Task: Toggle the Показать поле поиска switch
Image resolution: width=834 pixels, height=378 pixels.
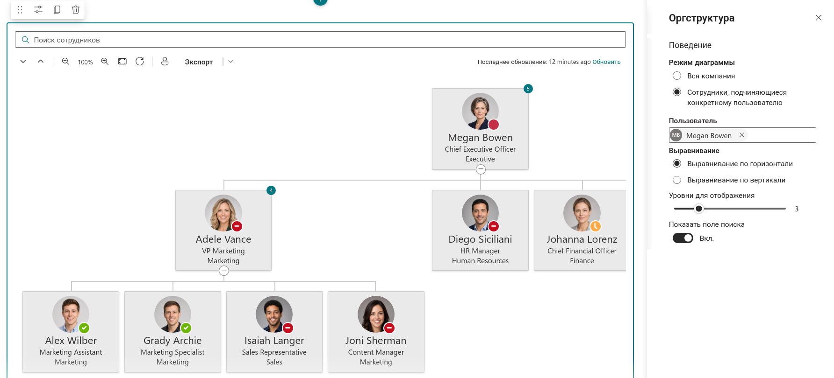Action: 683,238
